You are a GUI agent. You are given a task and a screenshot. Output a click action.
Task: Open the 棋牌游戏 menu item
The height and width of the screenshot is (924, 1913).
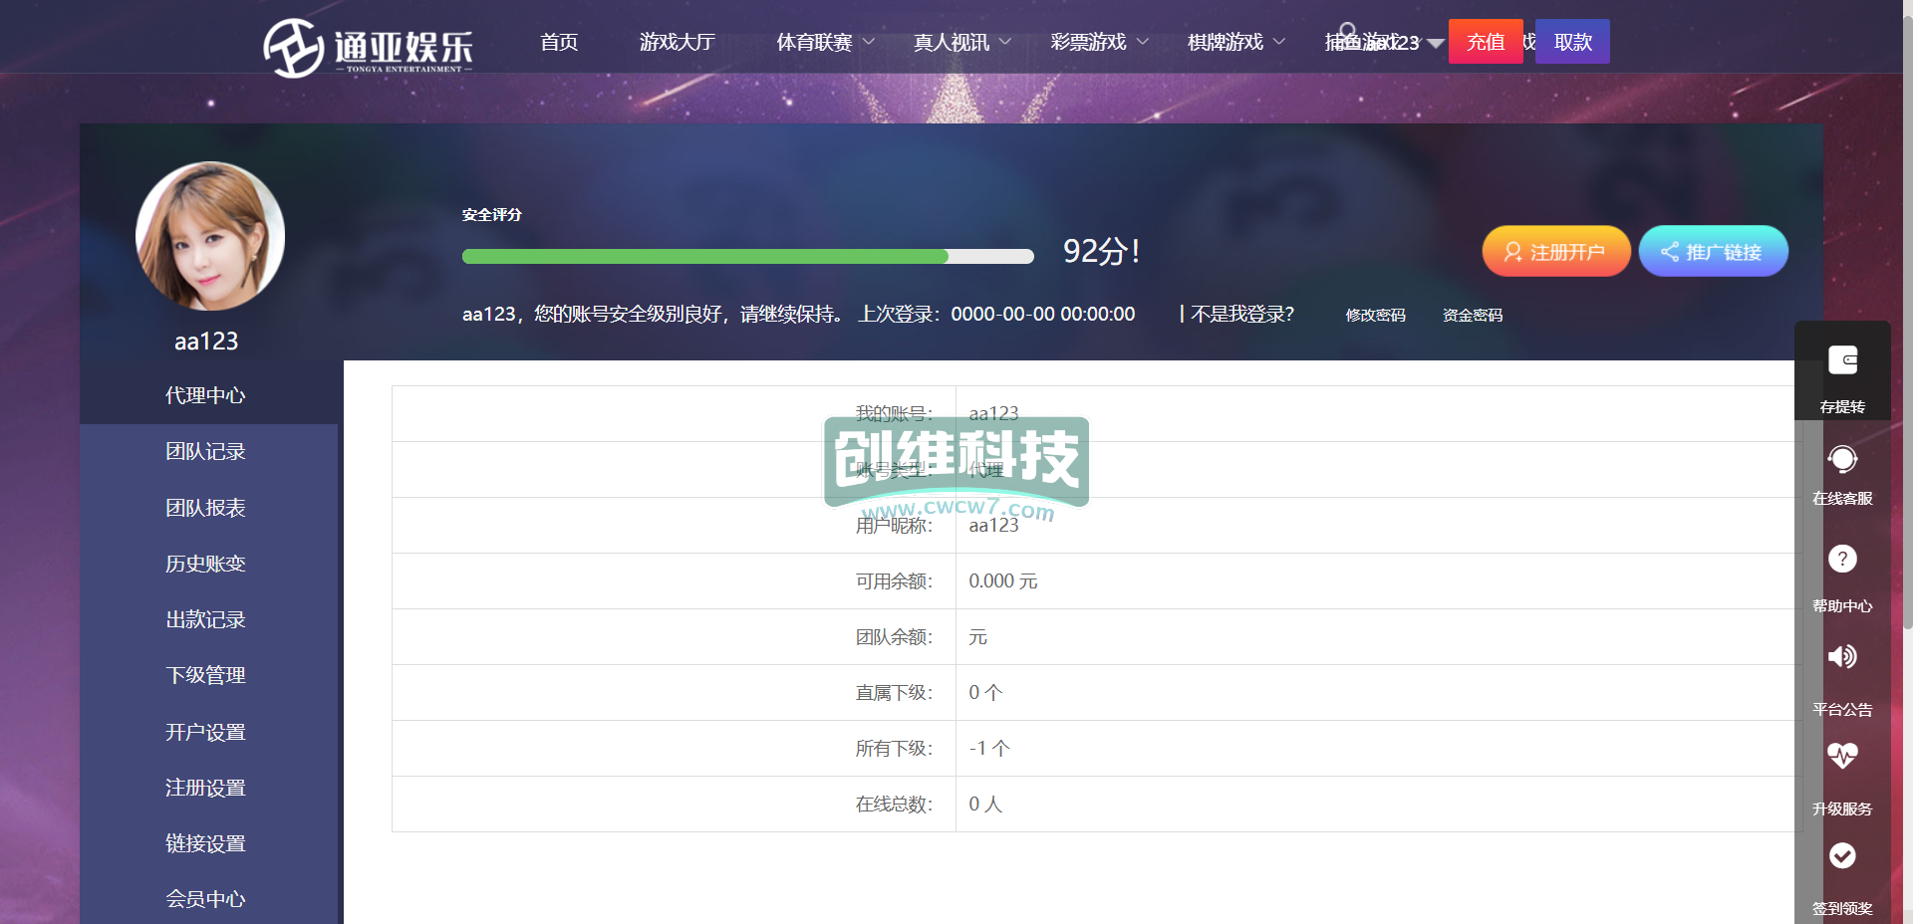pos(1226,42)
